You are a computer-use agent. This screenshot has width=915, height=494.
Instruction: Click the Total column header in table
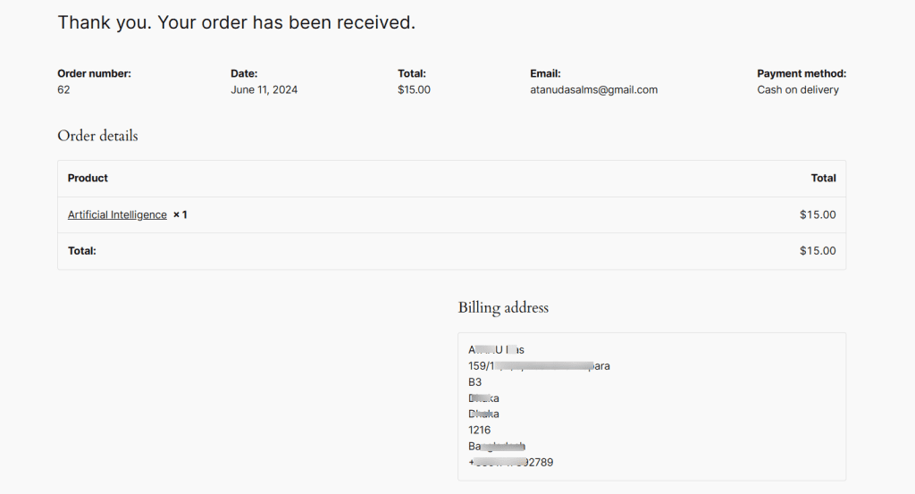click(x=823, y=179)
